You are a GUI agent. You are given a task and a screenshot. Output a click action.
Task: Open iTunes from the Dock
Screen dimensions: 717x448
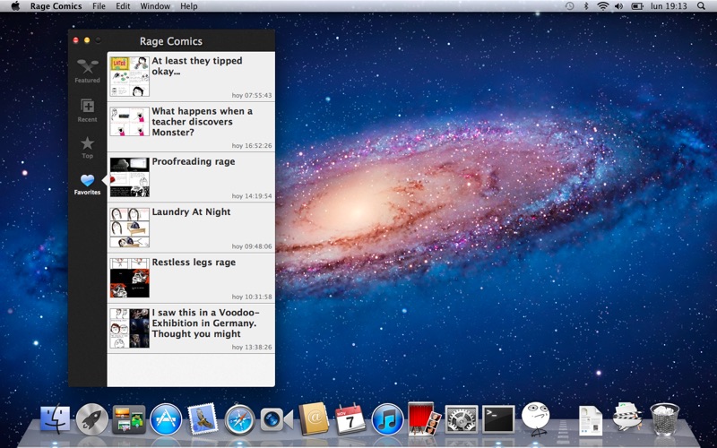387,418
